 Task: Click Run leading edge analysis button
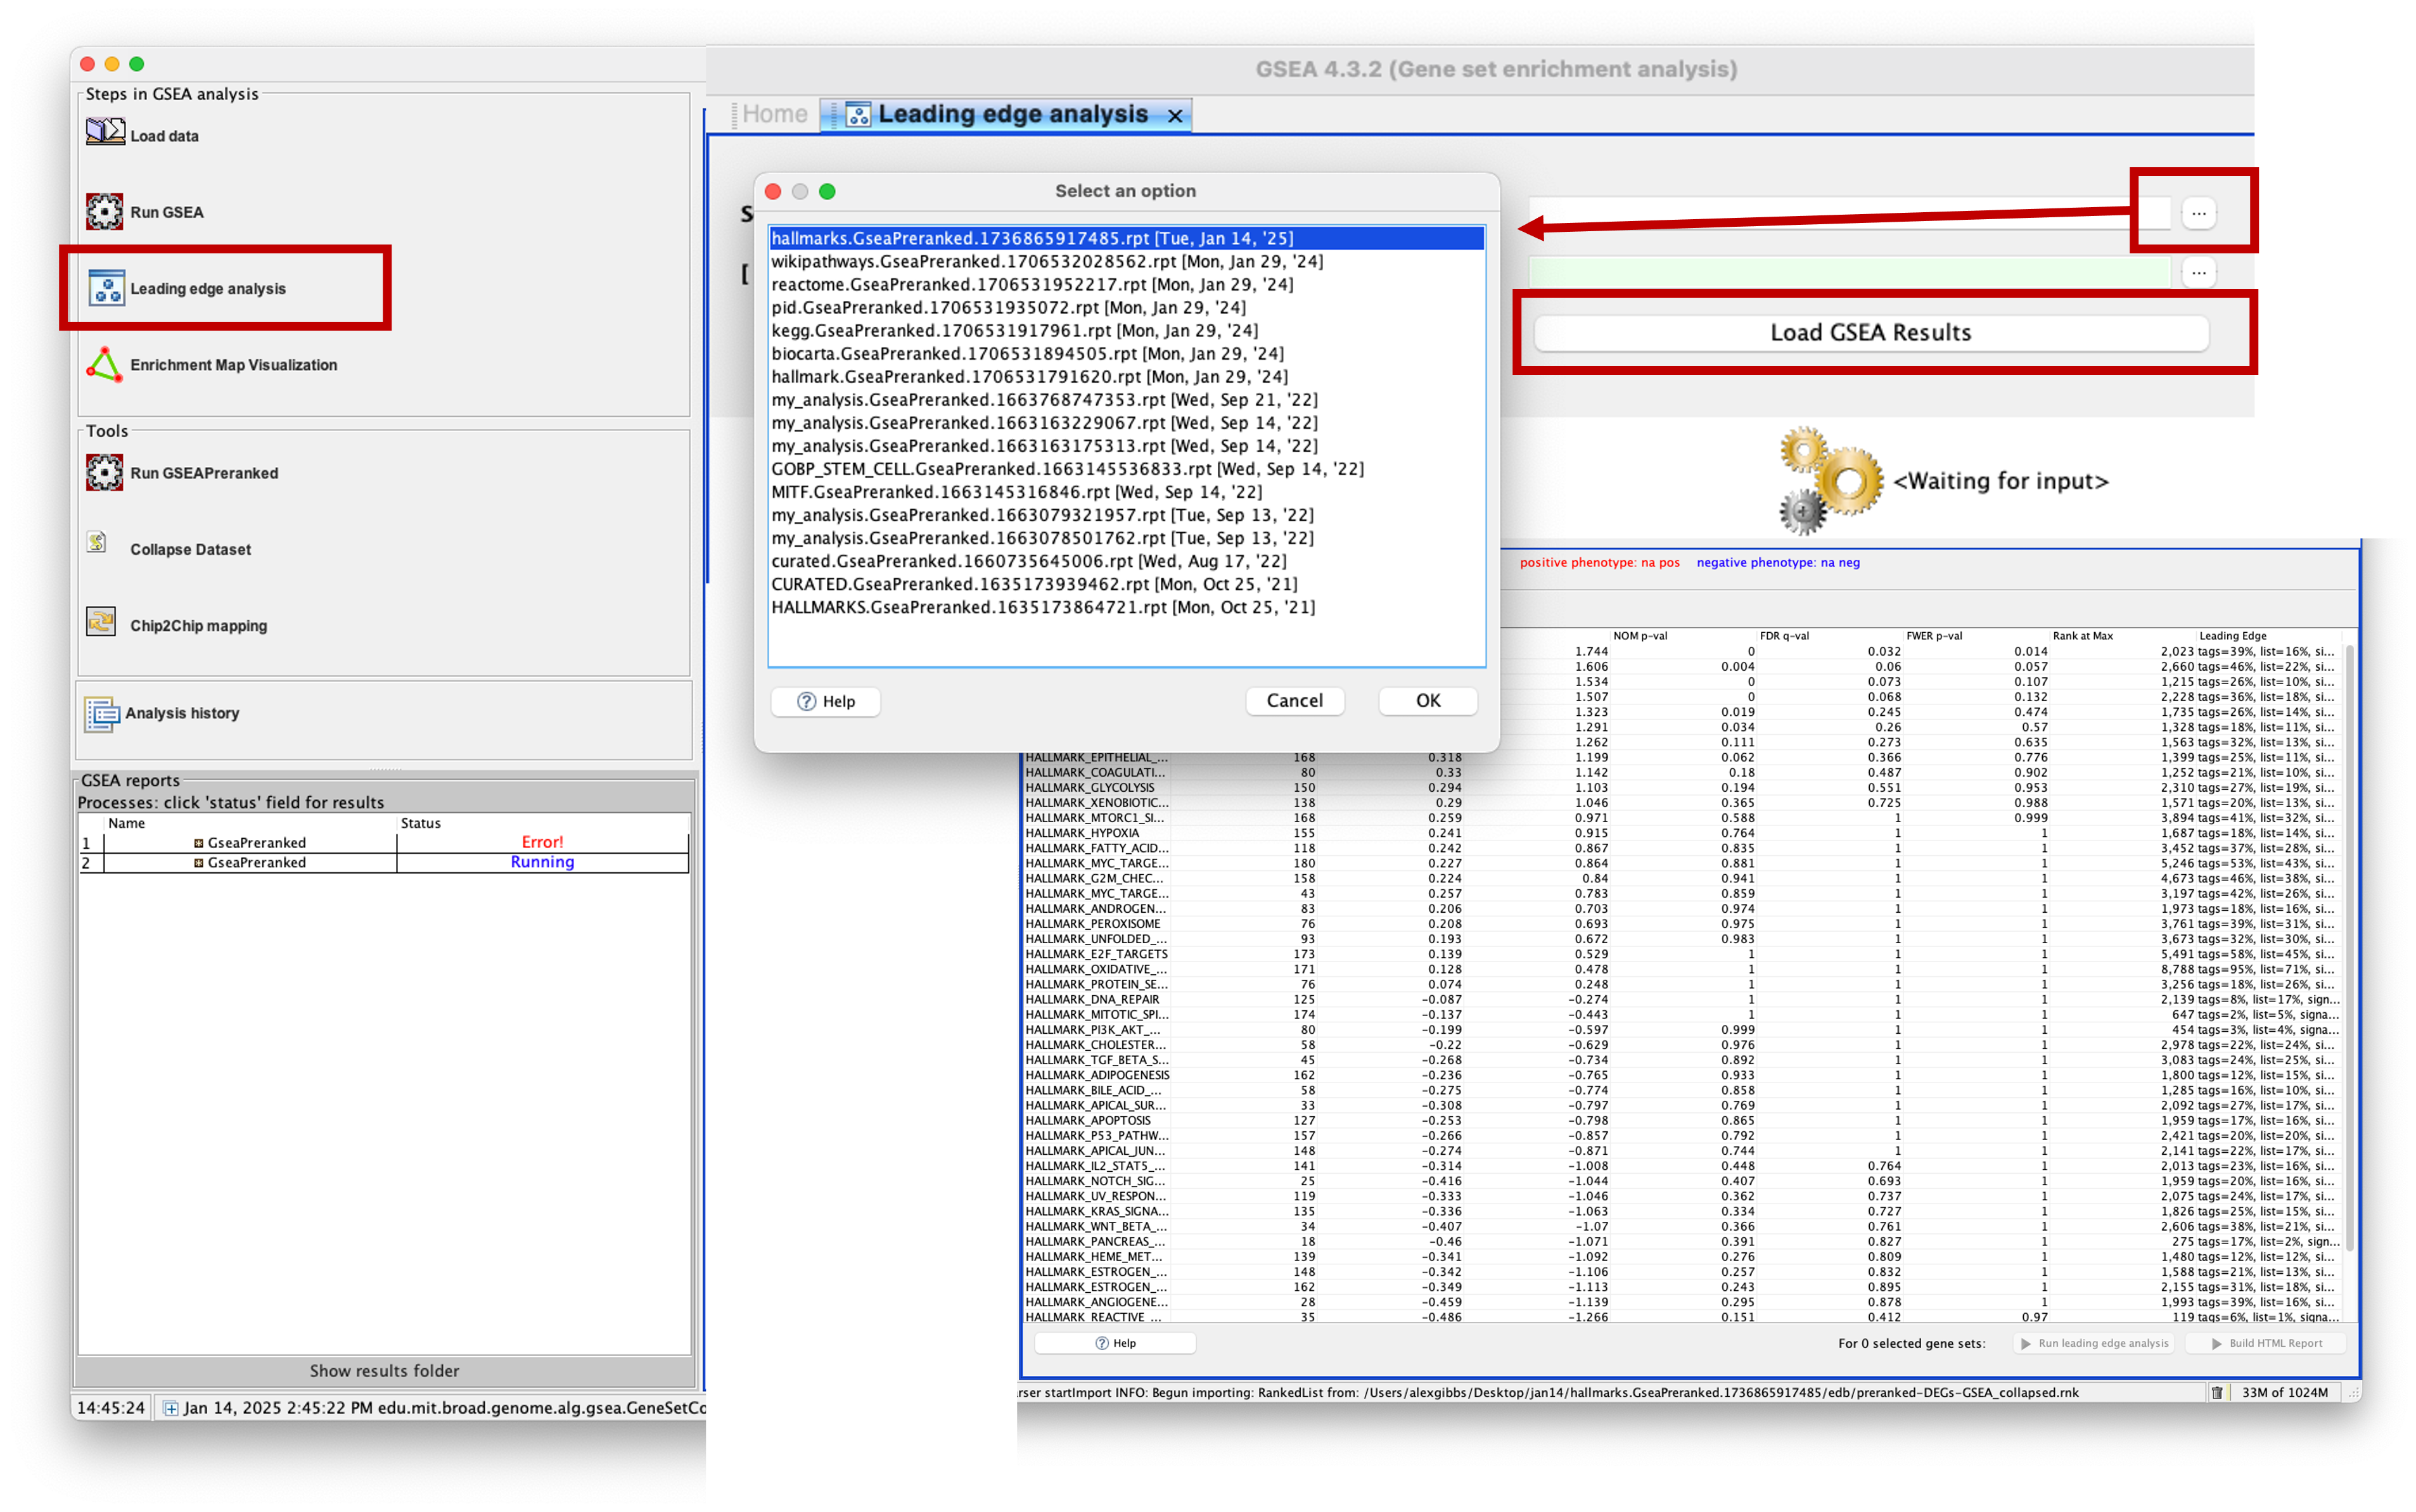point(2095,1343)
